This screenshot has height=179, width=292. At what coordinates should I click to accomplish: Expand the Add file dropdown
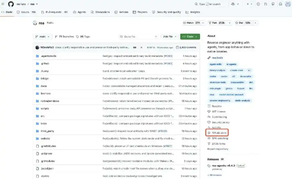click(170, 37)
